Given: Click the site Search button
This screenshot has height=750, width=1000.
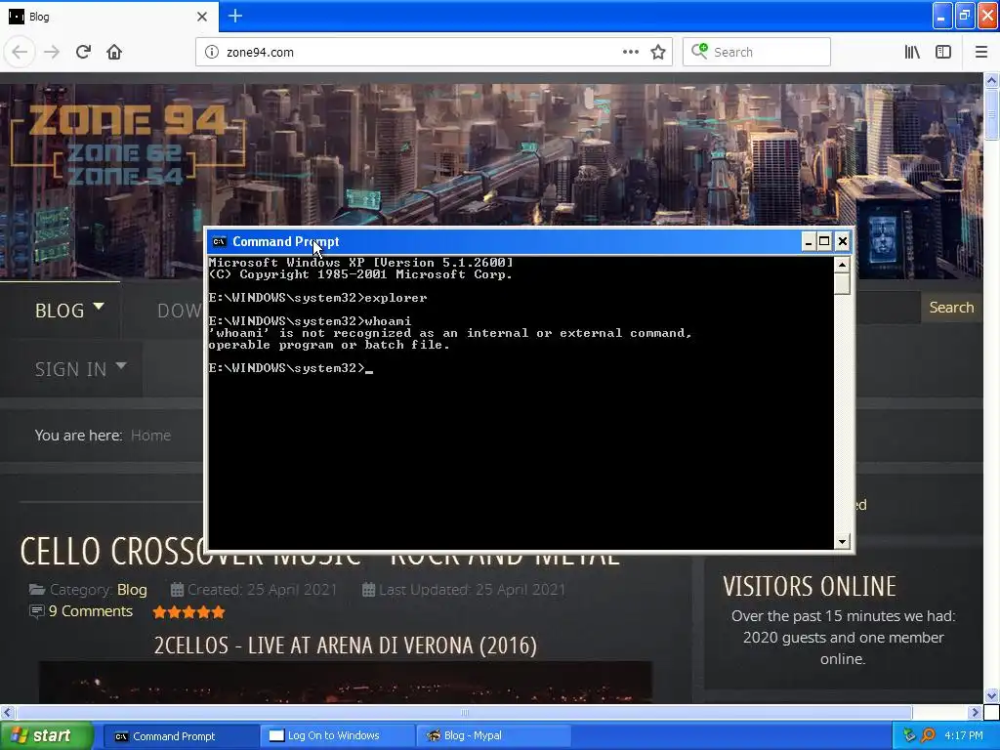Looking at the screenshot, I should click(x=951, y=308).
